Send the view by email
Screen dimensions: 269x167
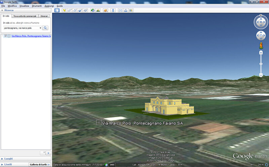(120, 10)
